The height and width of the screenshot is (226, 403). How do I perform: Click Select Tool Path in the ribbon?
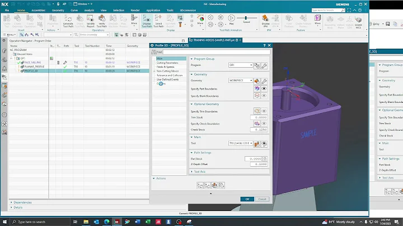tap(158, 21)
